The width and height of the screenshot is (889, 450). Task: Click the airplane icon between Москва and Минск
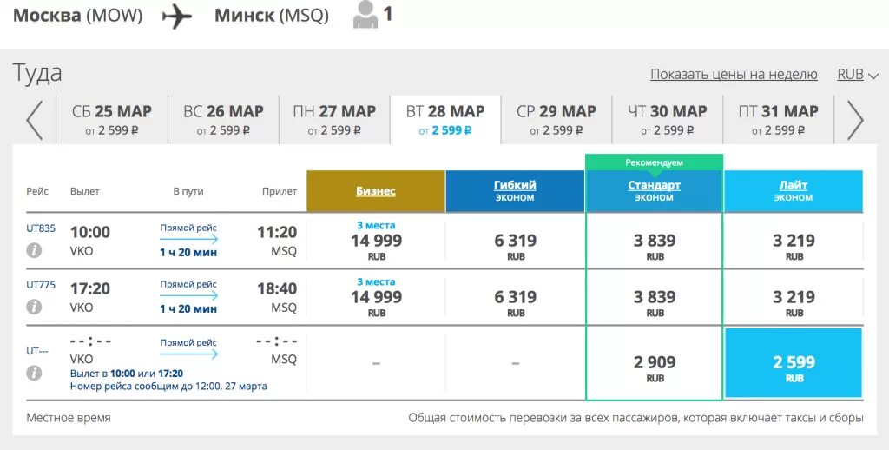tap(177, 17)
